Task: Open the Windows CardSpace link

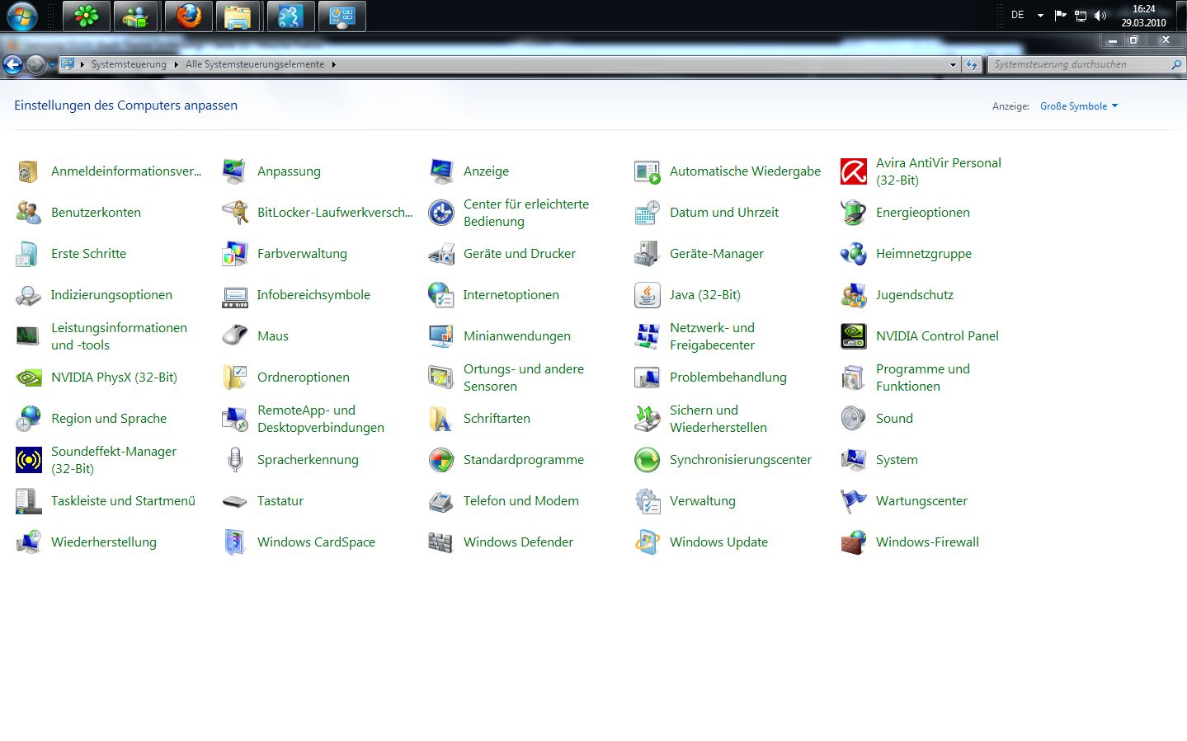Action: pyautogui.click(x=317, y=542)
